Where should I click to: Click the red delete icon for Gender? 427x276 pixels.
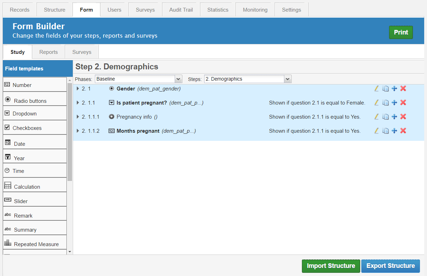coord(403,89)
